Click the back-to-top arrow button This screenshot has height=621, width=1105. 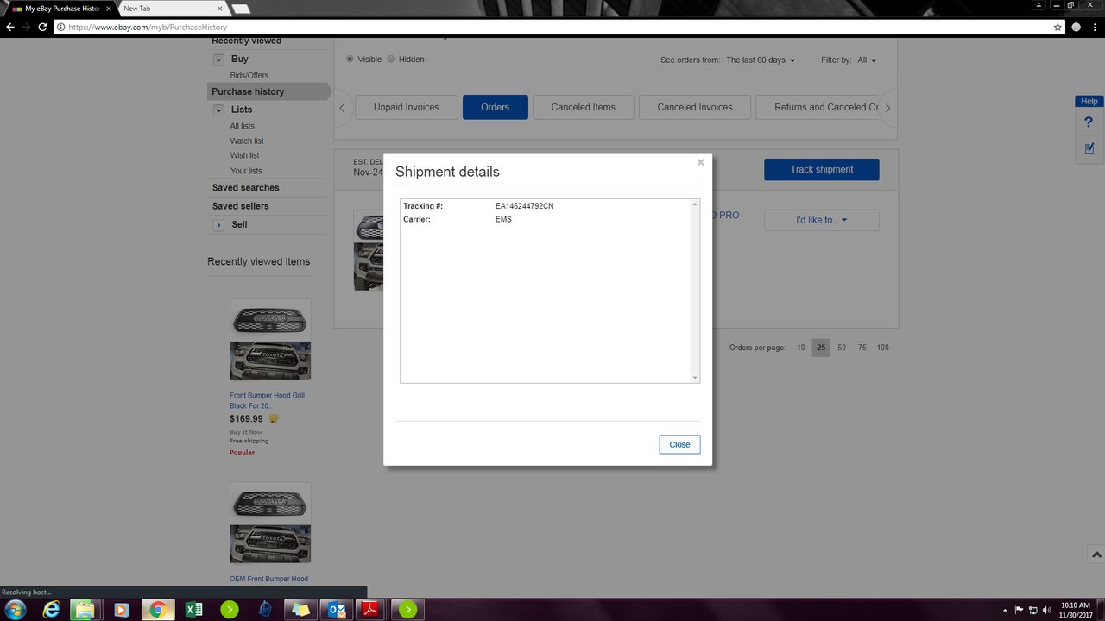1096,555
